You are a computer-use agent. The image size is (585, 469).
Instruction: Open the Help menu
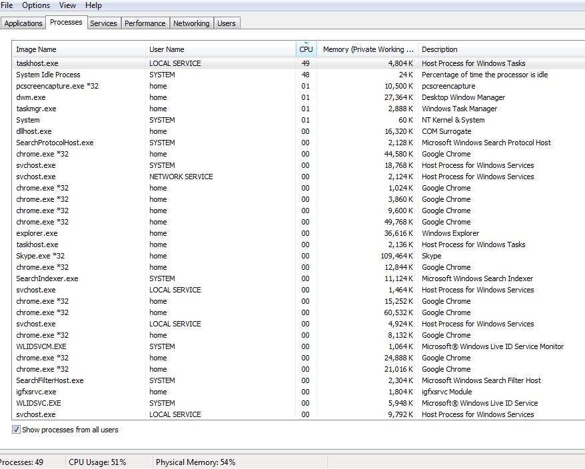[x=93, y=5]
